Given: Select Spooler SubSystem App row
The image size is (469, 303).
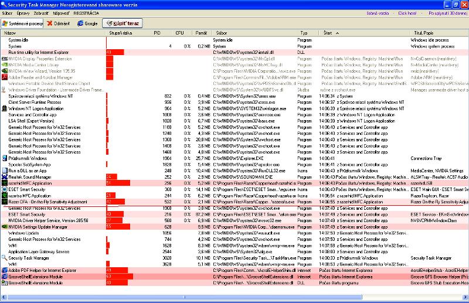Looking at the screenshot, I should pyautogui.click(x=235, y=165).
